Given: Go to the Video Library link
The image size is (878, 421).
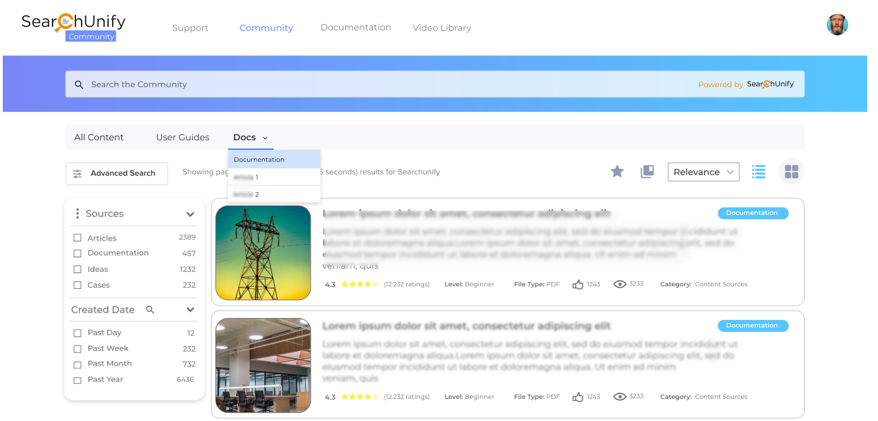Looking at the screenshot, I should tap(441, 28).
